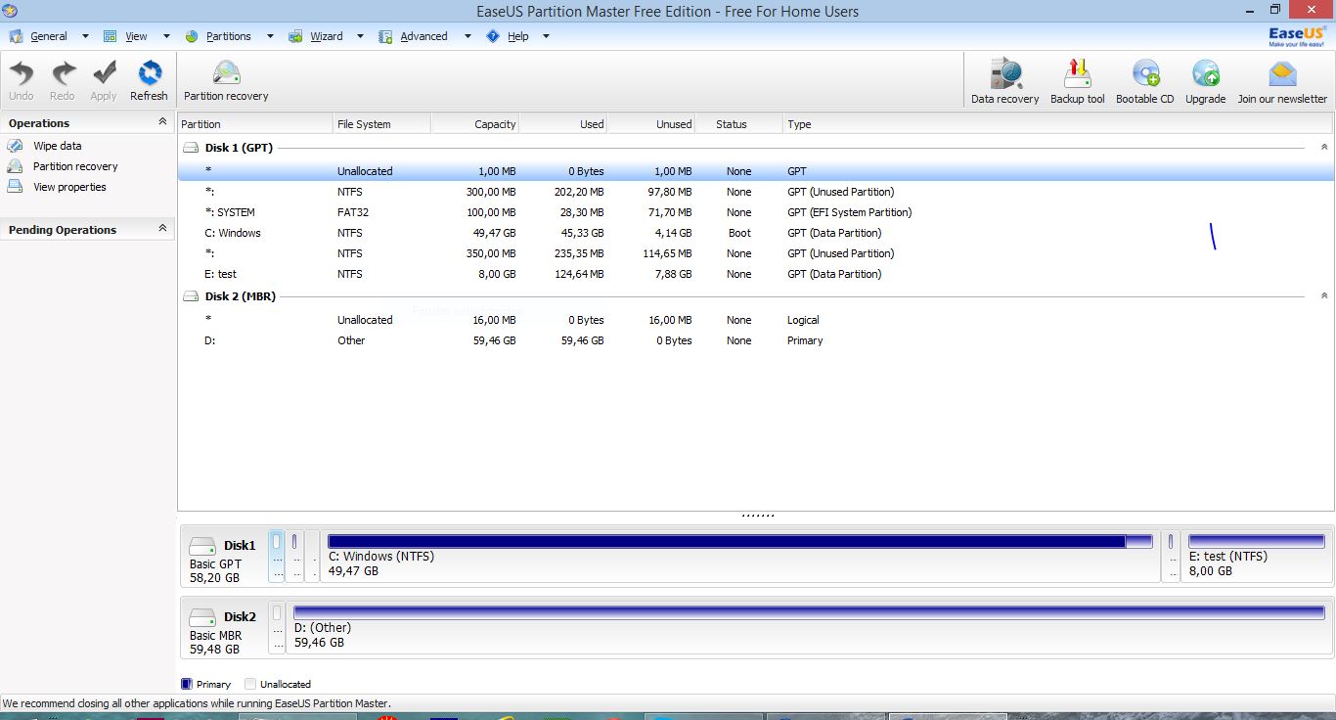Screen dimensions: 1336x720
Task: Click the Disk 1 (GPT) header icon
Action: 192,148
